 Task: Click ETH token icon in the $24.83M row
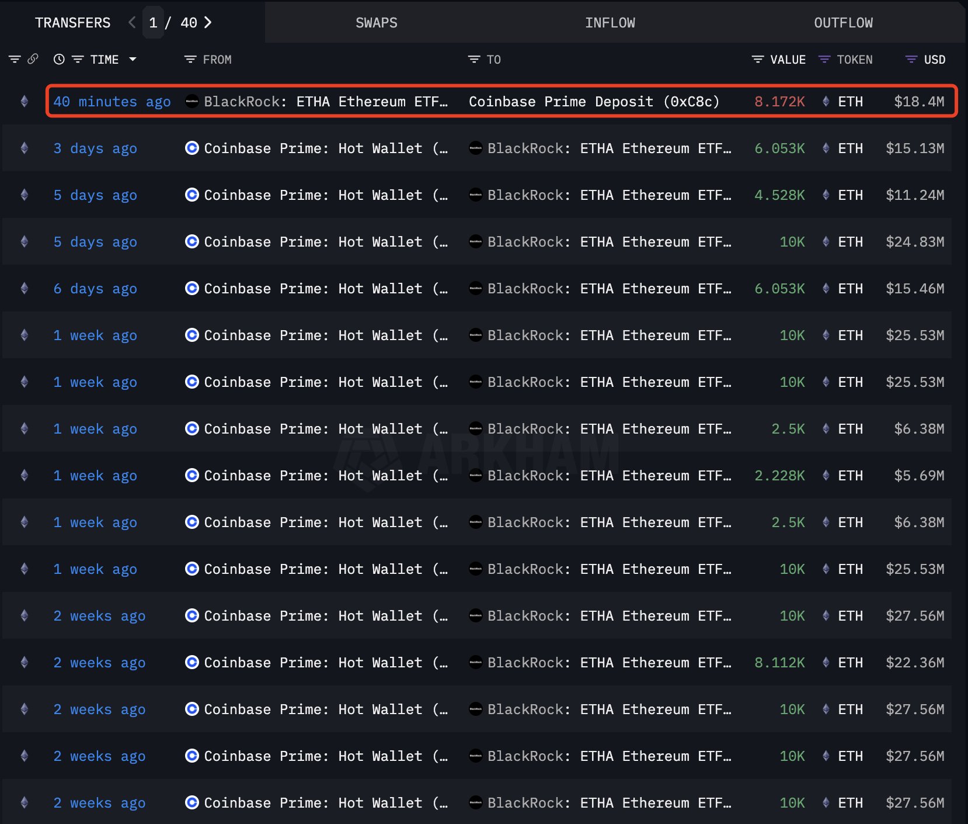coord(826,241)
